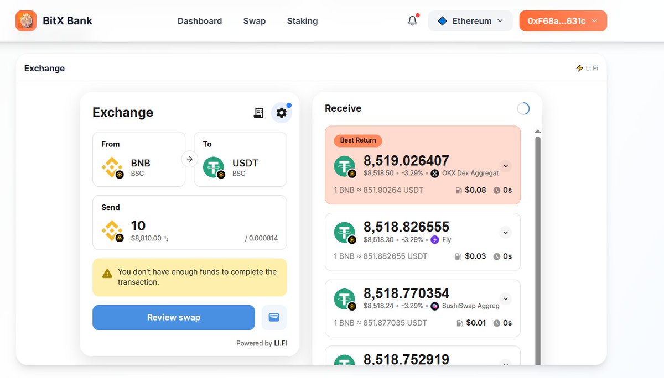Open wallet address 0xF68a...631c menu
664x378 pixels.
[563, 21]
